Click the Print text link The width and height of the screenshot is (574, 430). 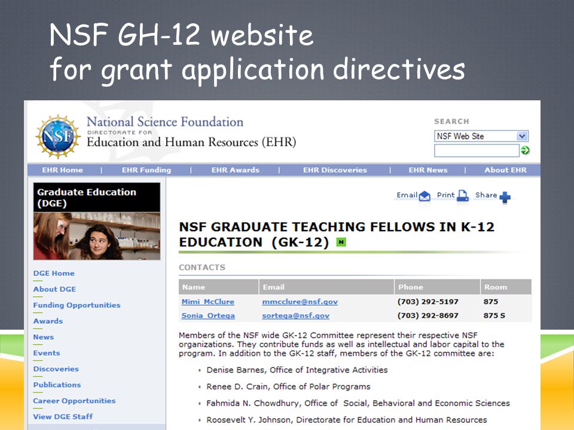click(x=445, y=195)
